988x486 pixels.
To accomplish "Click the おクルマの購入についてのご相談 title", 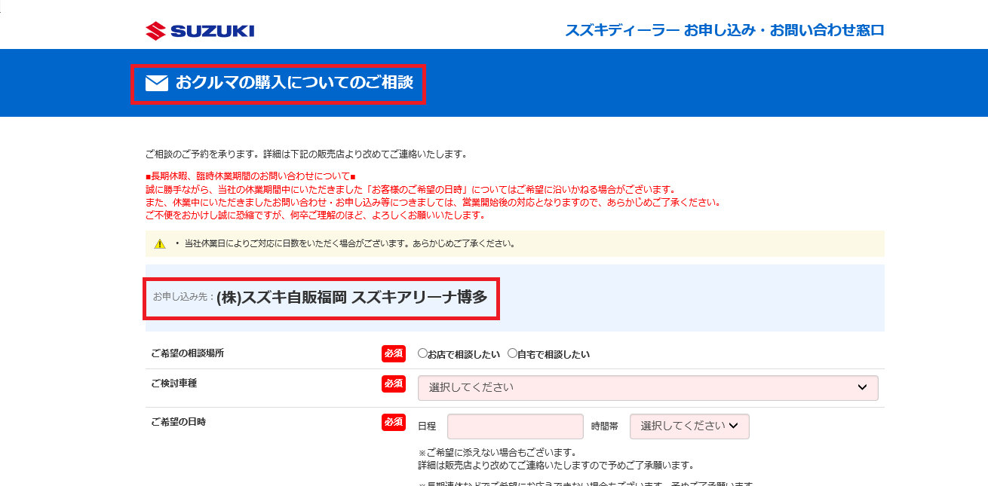I will (x=294, y=83).
